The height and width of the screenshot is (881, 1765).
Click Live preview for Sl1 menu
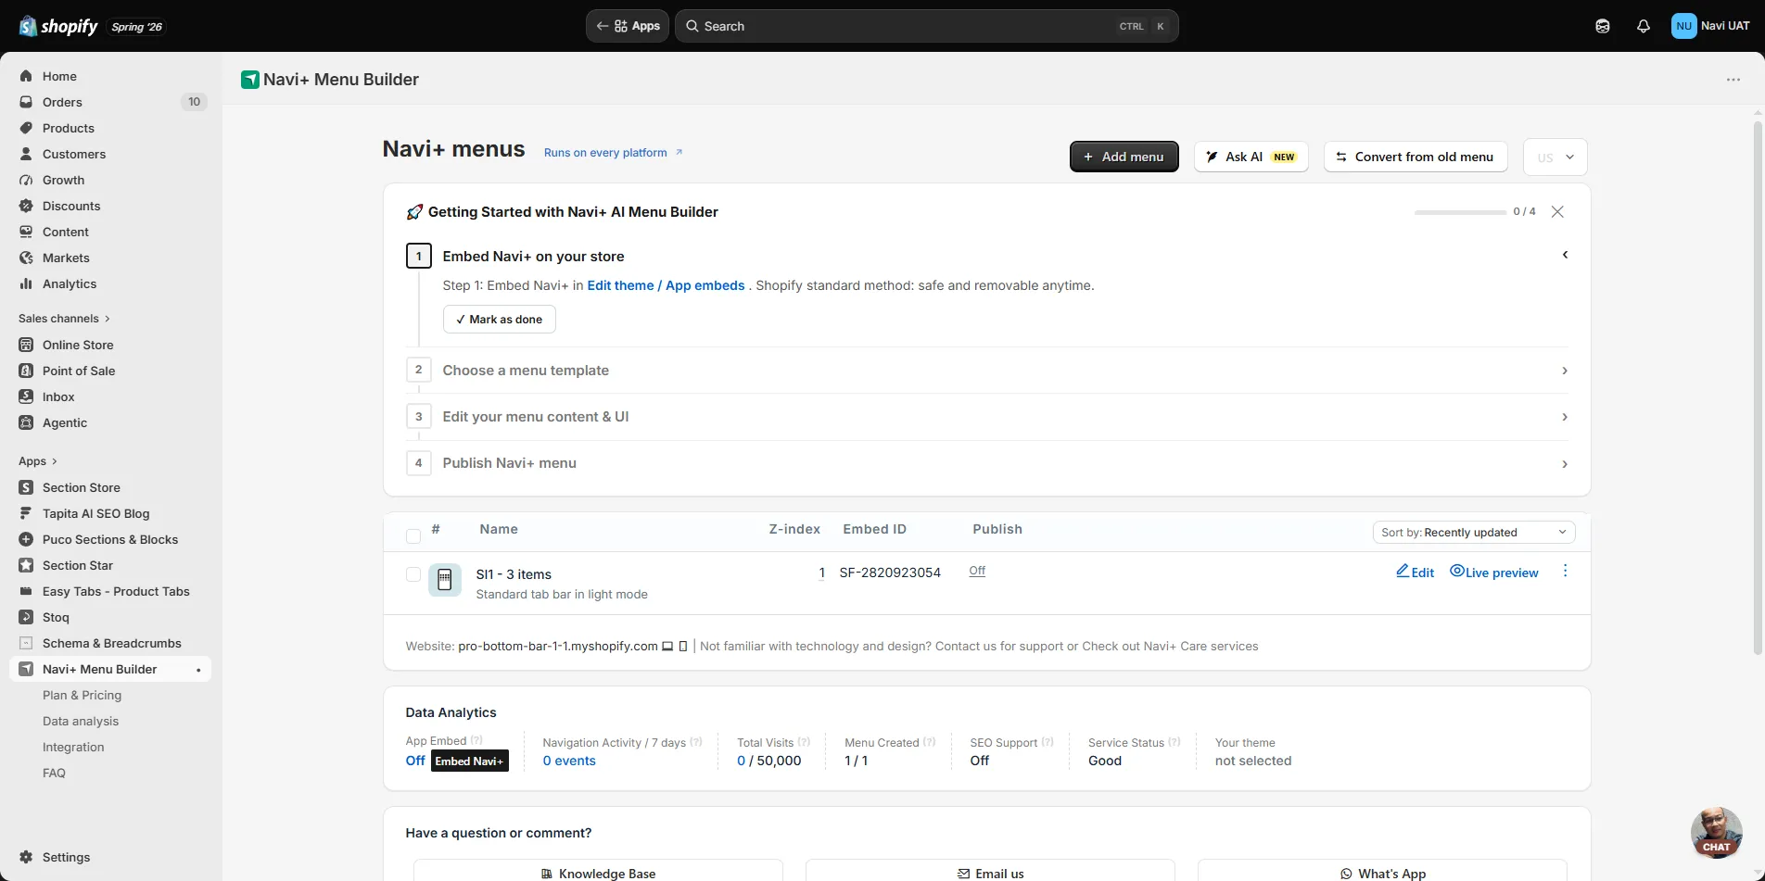point(1493,572)
